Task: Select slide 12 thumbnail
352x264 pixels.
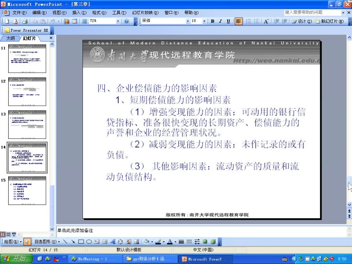Action: tap(27, 92)
